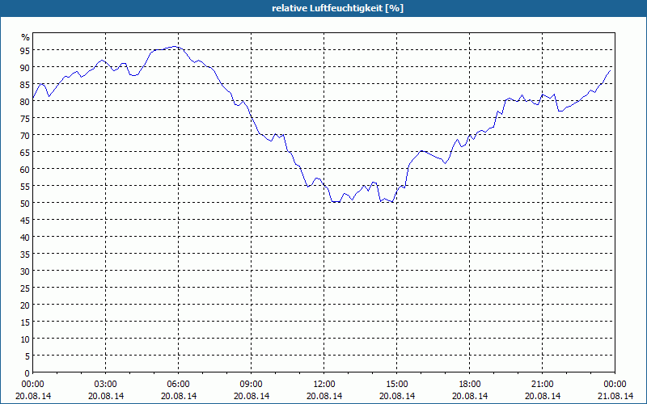Click the 15:00 time label
647x404 pixels.
click(396, 384)
